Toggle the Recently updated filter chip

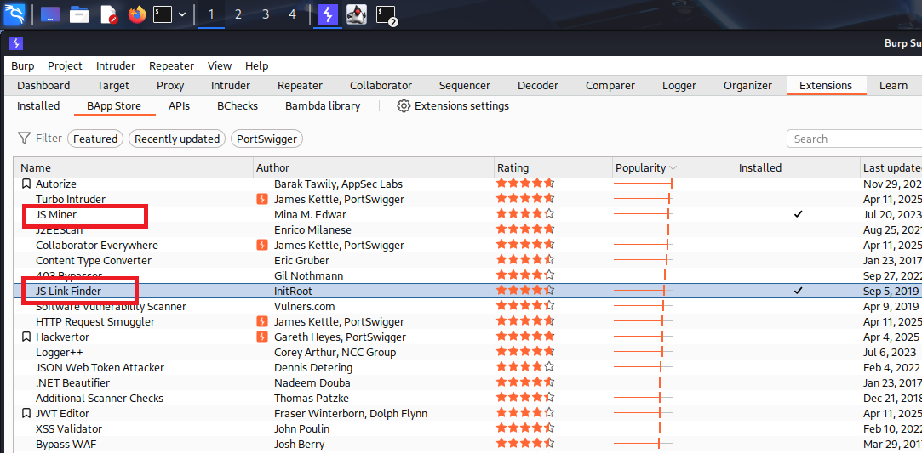point(177,139)
